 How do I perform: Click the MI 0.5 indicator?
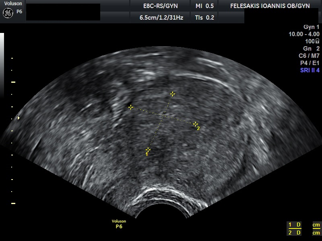204,6
